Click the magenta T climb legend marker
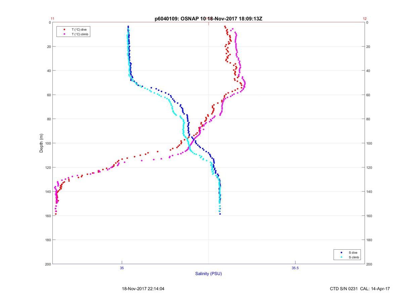This screenshot has width=403, height=297. click(64, 34)
